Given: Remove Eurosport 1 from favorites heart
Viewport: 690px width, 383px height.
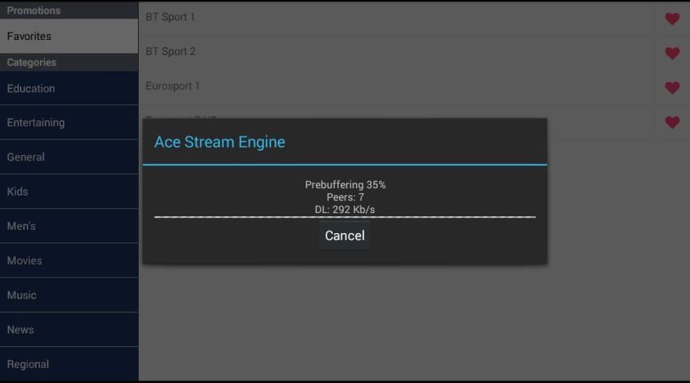Looking at the screenshot, I should 672,88.
